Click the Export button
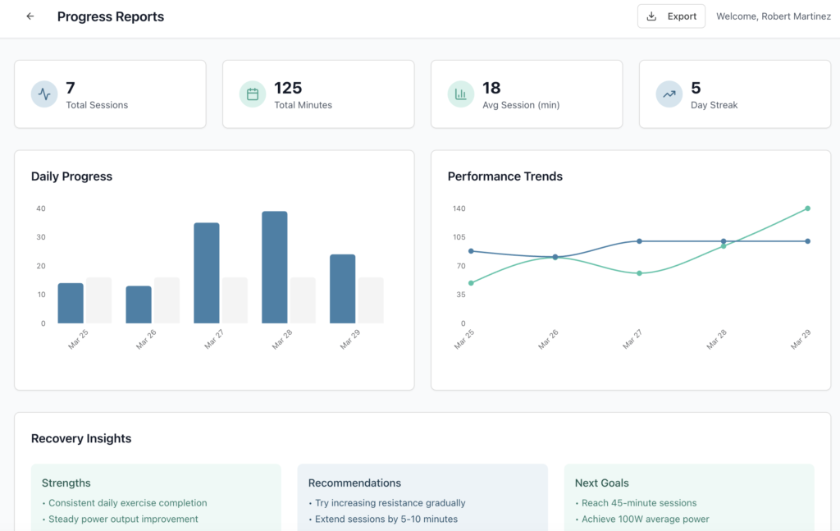 pos(671,16)
